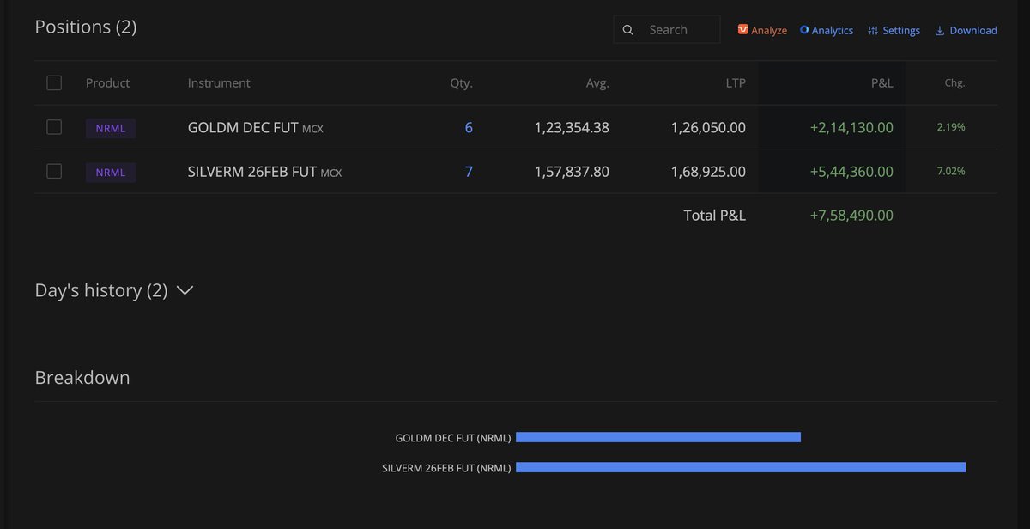Click P&L value +2,14,130.00
Screen dimensions: 1030x529
click(x=851, y=128)
